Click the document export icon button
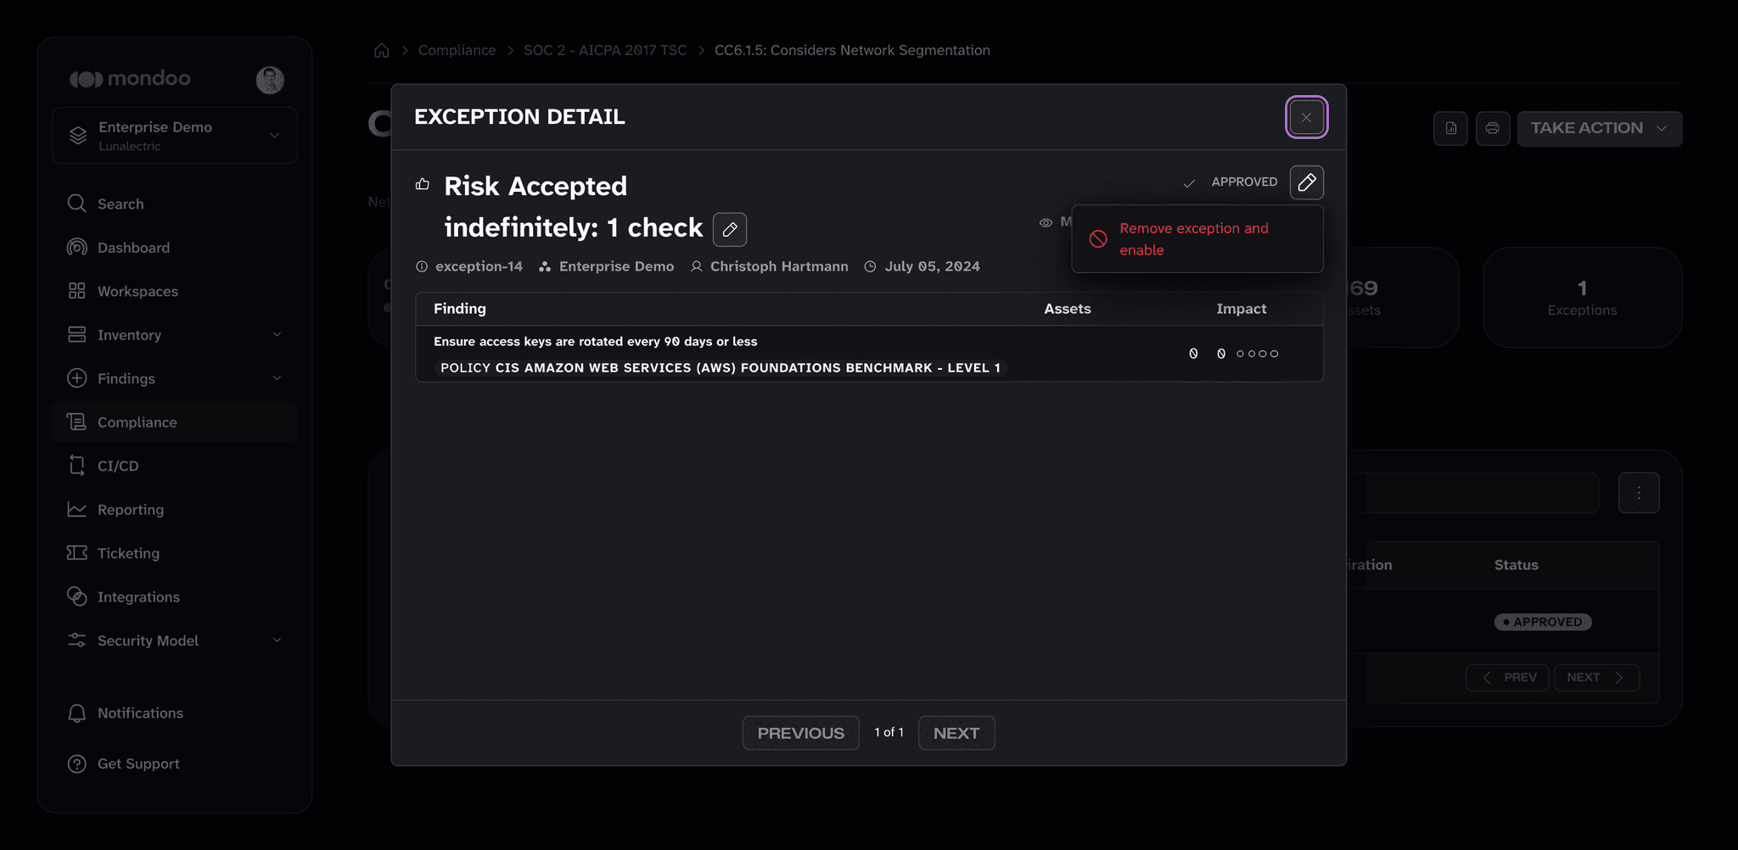The image size is (1738, 850). [1450, 129]
